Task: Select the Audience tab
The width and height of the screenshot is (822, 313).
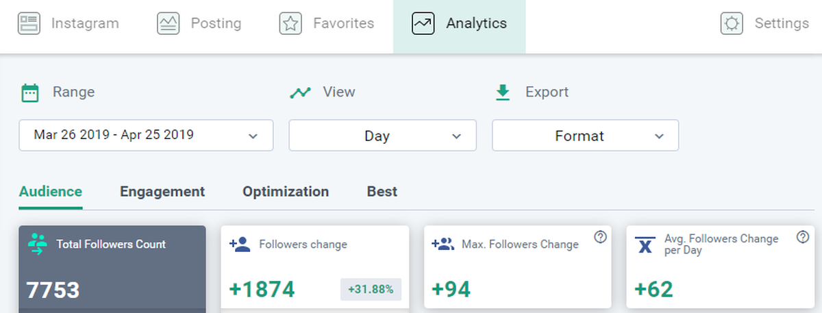Action: click(51, 192)
